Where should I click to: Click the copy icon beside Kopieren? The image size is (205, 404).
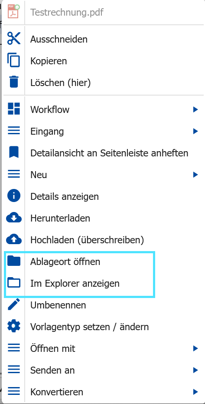(x=13, y=60)
